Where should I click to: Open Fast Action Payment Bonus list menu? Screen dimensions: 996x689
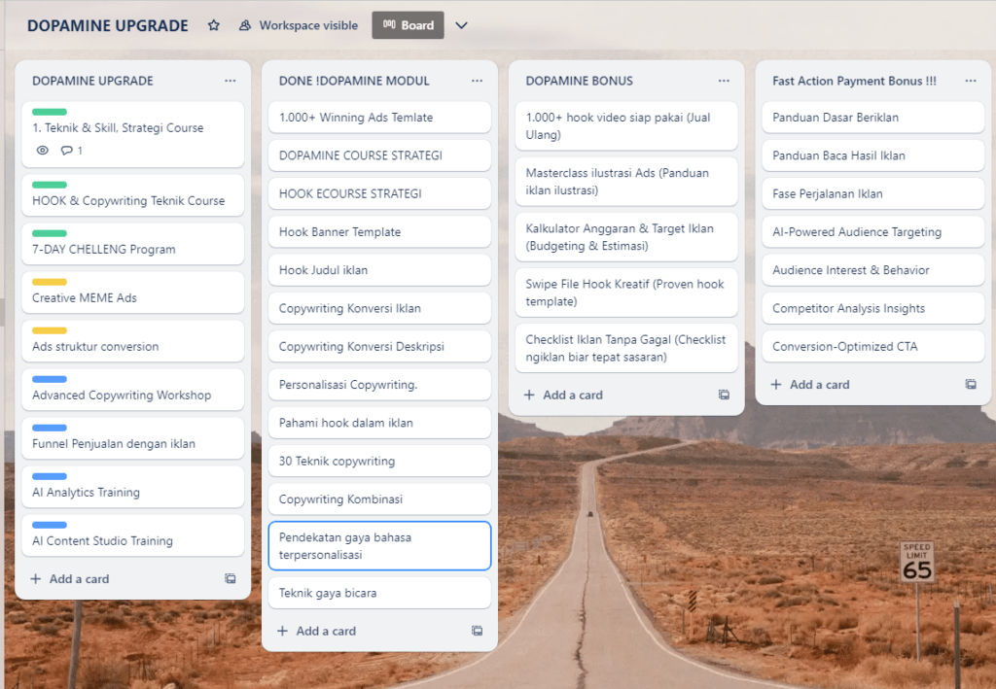click(971, 81)
